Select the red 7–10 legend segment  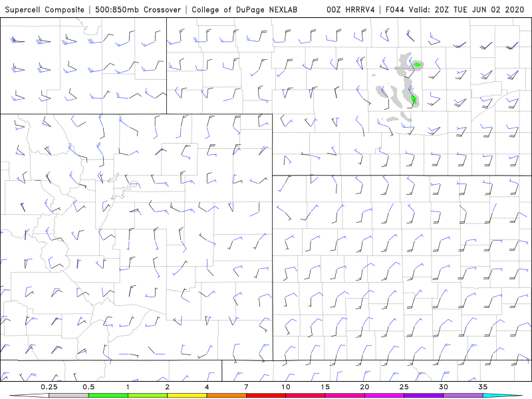[266, 396]
